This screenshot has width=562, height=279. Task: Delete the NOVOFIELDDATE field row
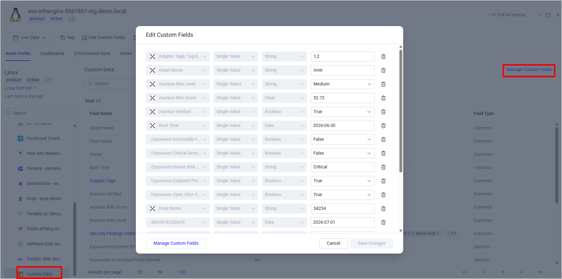pyautogui.click(x=383, y=222)
